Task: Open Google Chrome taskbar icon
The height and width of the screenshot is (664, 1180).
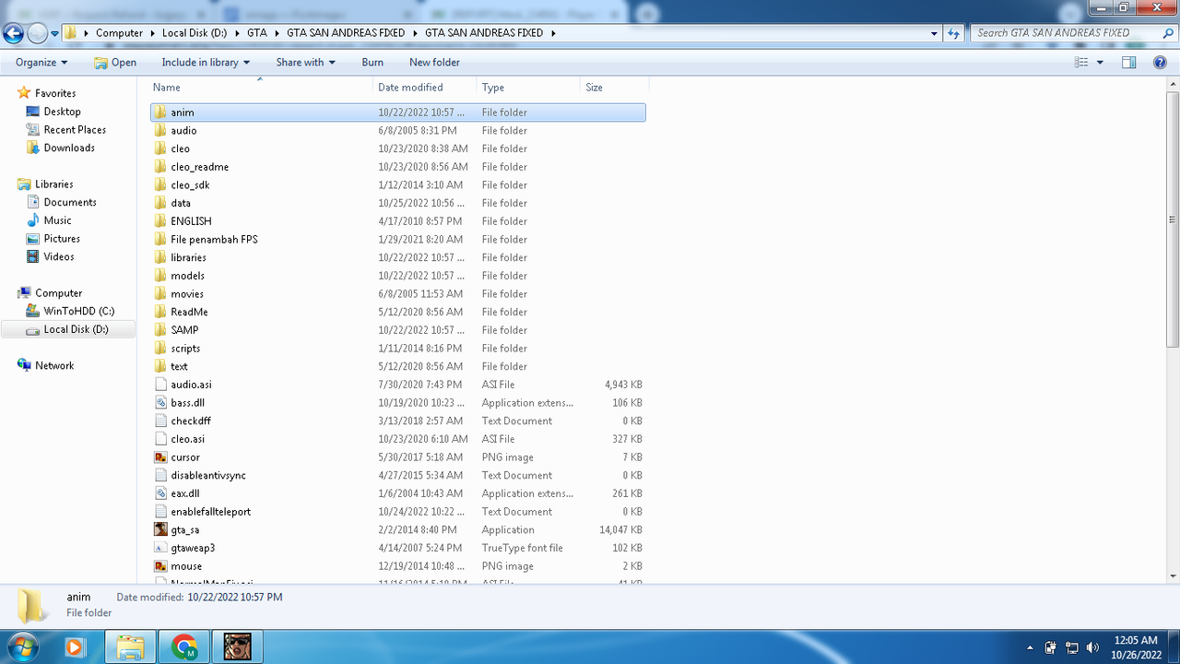Action: [183, 646]
